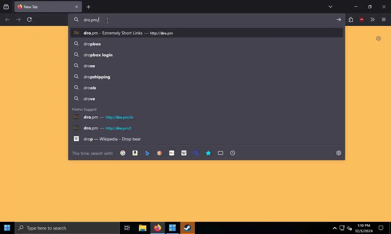Open history entry http://dro.pm/t
Viewport: 391px width, 234px height.
[x=206, y=128]
